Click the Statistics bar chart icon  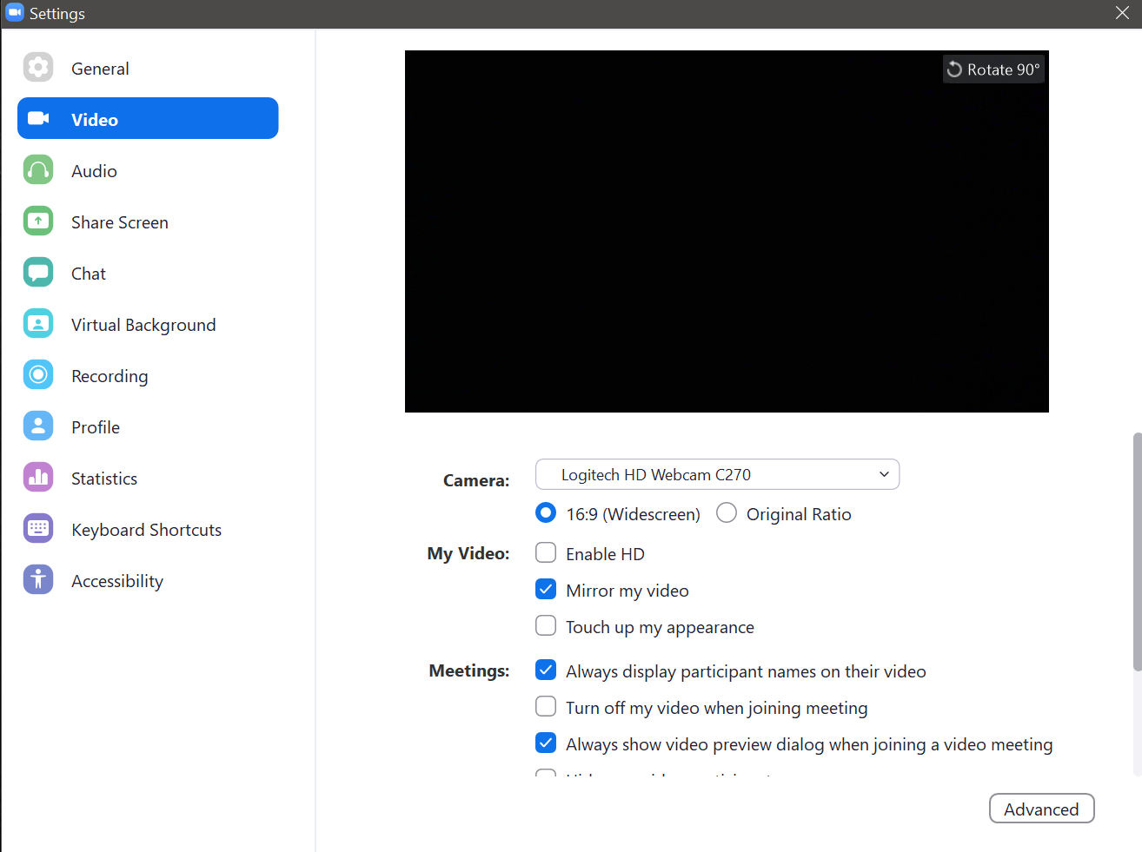38,478
